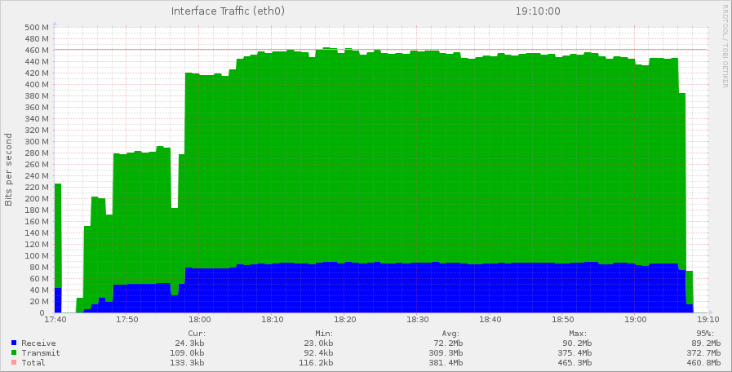
Task: Click the Avg: column header
Action: tap(454, 333)
